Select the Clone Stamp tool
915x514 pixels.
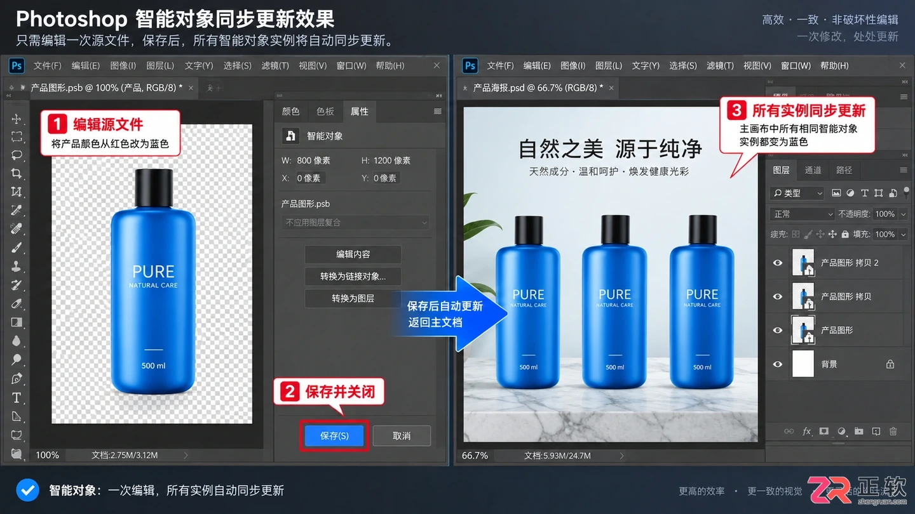(x=17, y=266)
